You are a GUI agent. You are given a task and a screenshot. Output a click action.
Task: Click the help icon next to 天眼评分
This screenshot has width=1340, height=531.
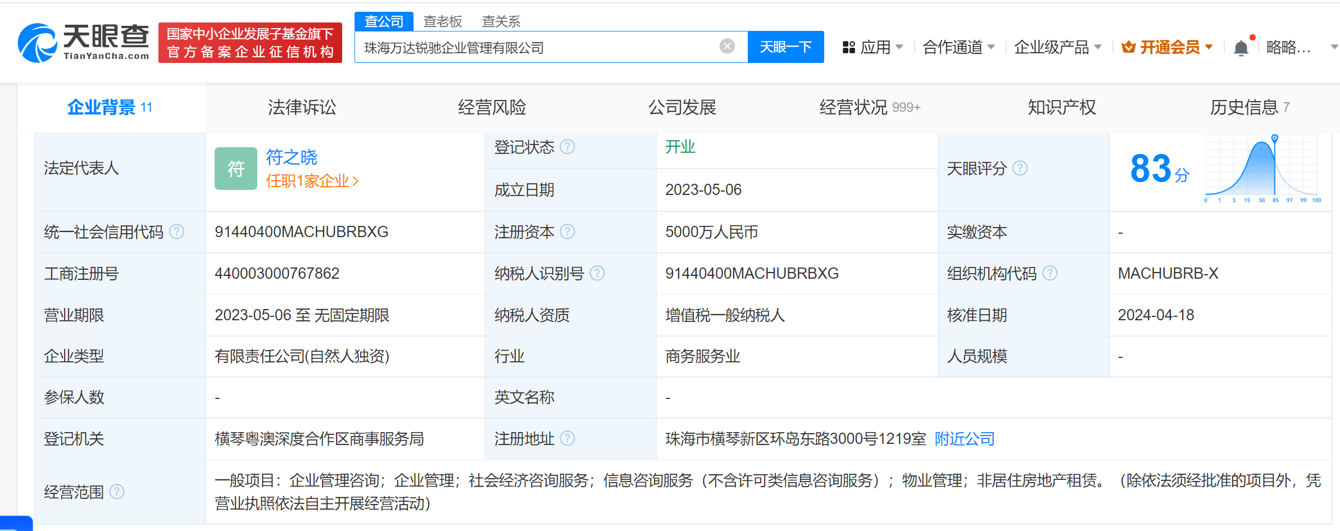click(x=1020, y=168)
